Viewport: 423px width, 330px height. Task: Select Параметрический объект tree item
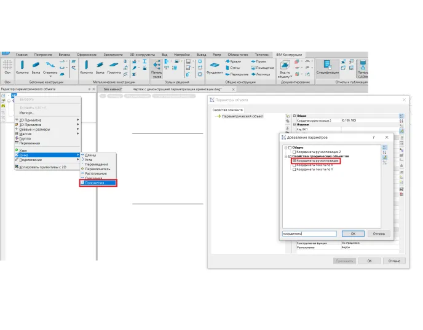tap(242, 116)
